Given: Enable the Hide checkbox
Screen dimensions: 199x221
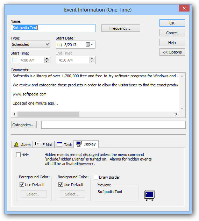Looking at the screenshot, I should pyautogui.click(x=18, y=155).
